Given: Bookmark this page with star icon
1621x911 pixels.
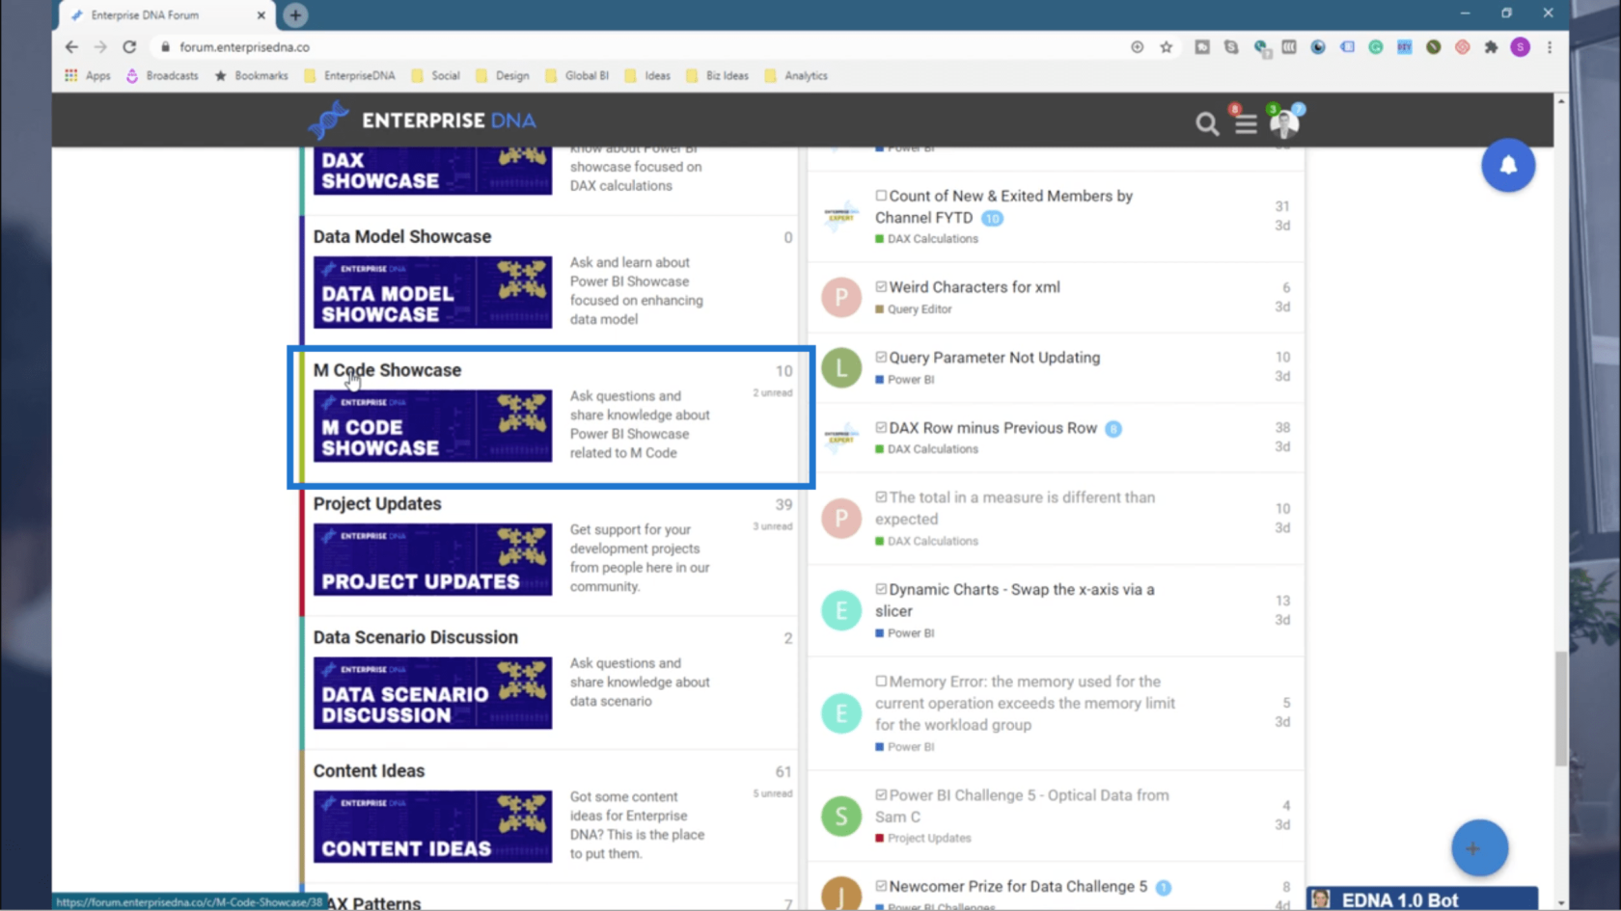Looking at the screenshot, I should point(1167,46).
